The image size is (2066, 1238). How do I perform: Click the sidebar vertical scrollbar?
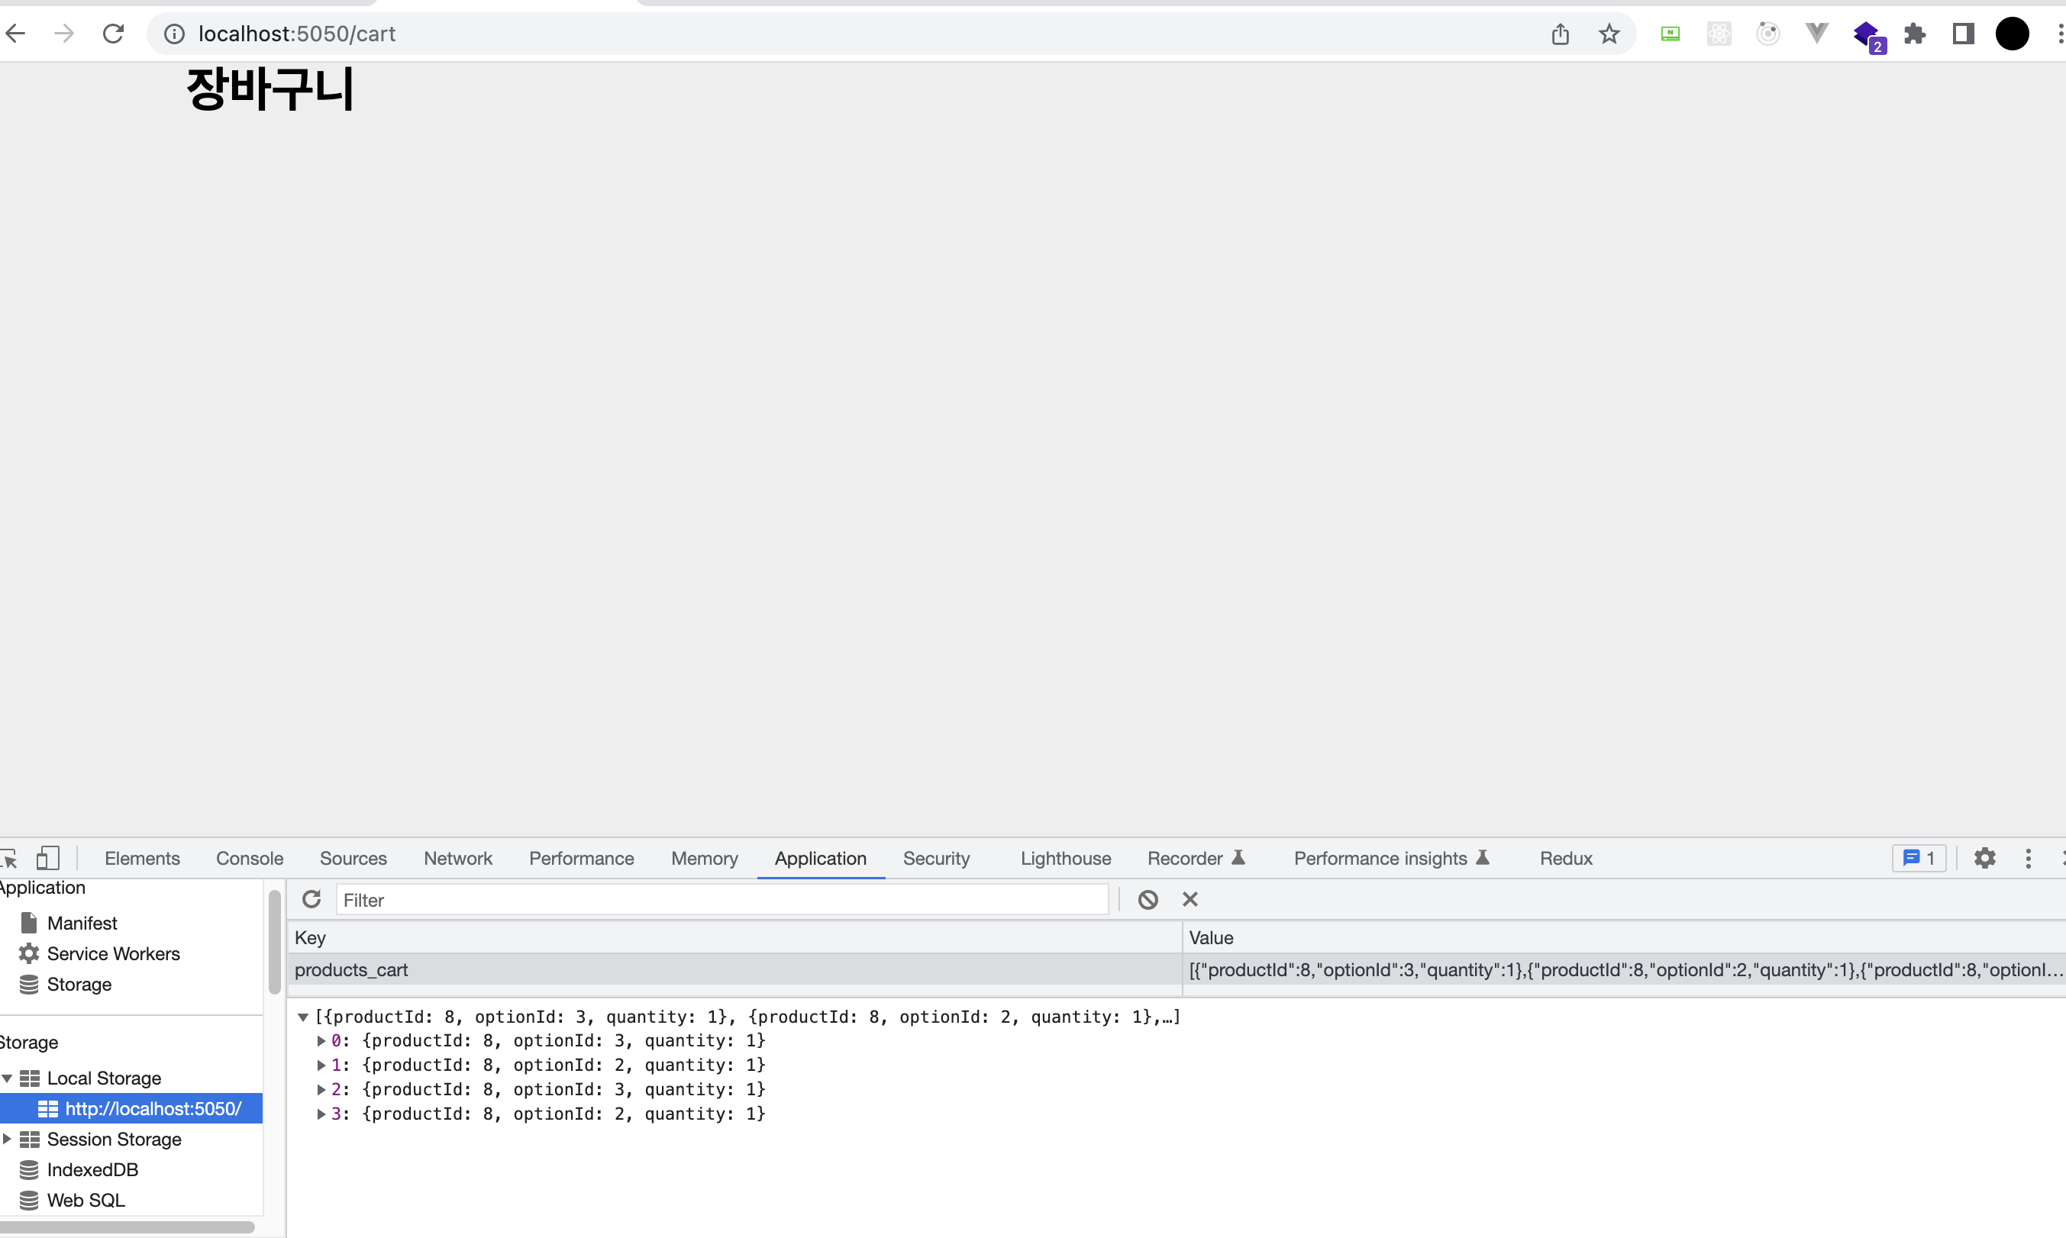click(275, 943)
